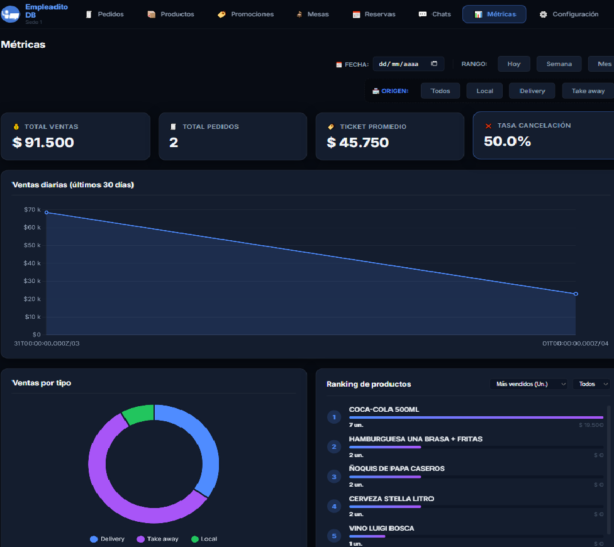This screenshot has height=547, width=614.
Task: Click the Mesas chair icon
Action: 299,14
